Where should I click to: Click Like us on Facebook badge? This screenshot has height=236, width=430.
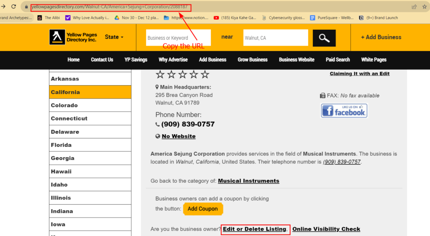344,111
